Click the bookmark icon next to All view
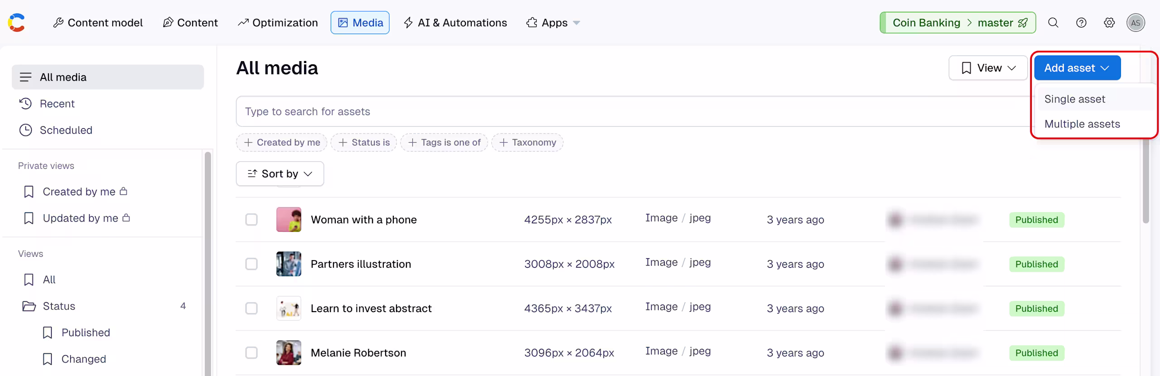This screenshot has width=1160, height=376. (29, 280)
